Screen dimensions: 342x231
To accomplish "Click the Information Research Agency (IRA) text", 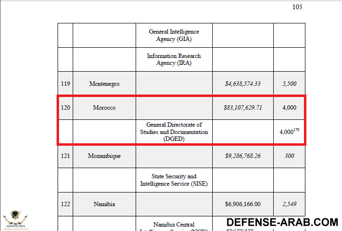I will (174, 59).
